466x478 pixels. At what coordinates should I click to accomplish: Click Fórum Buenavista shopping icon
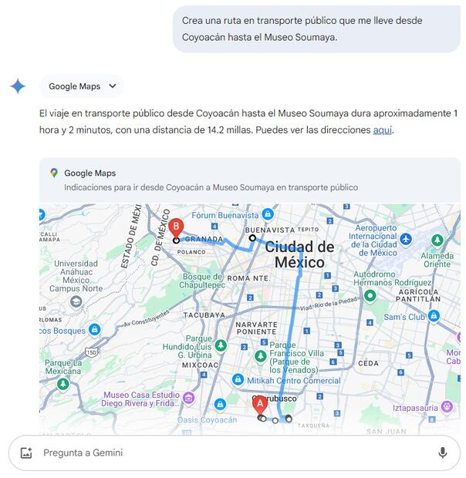(268, 214)
